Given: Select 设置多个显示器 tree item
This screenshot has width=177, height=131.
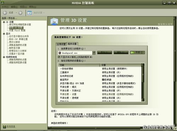Looking at the screenshot, I should coord(17,54).
